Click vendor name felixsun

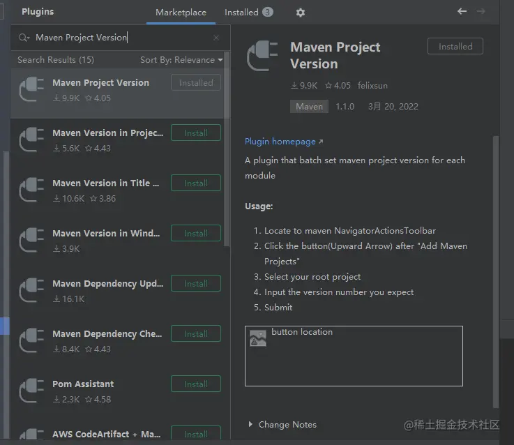click(372, 86)
